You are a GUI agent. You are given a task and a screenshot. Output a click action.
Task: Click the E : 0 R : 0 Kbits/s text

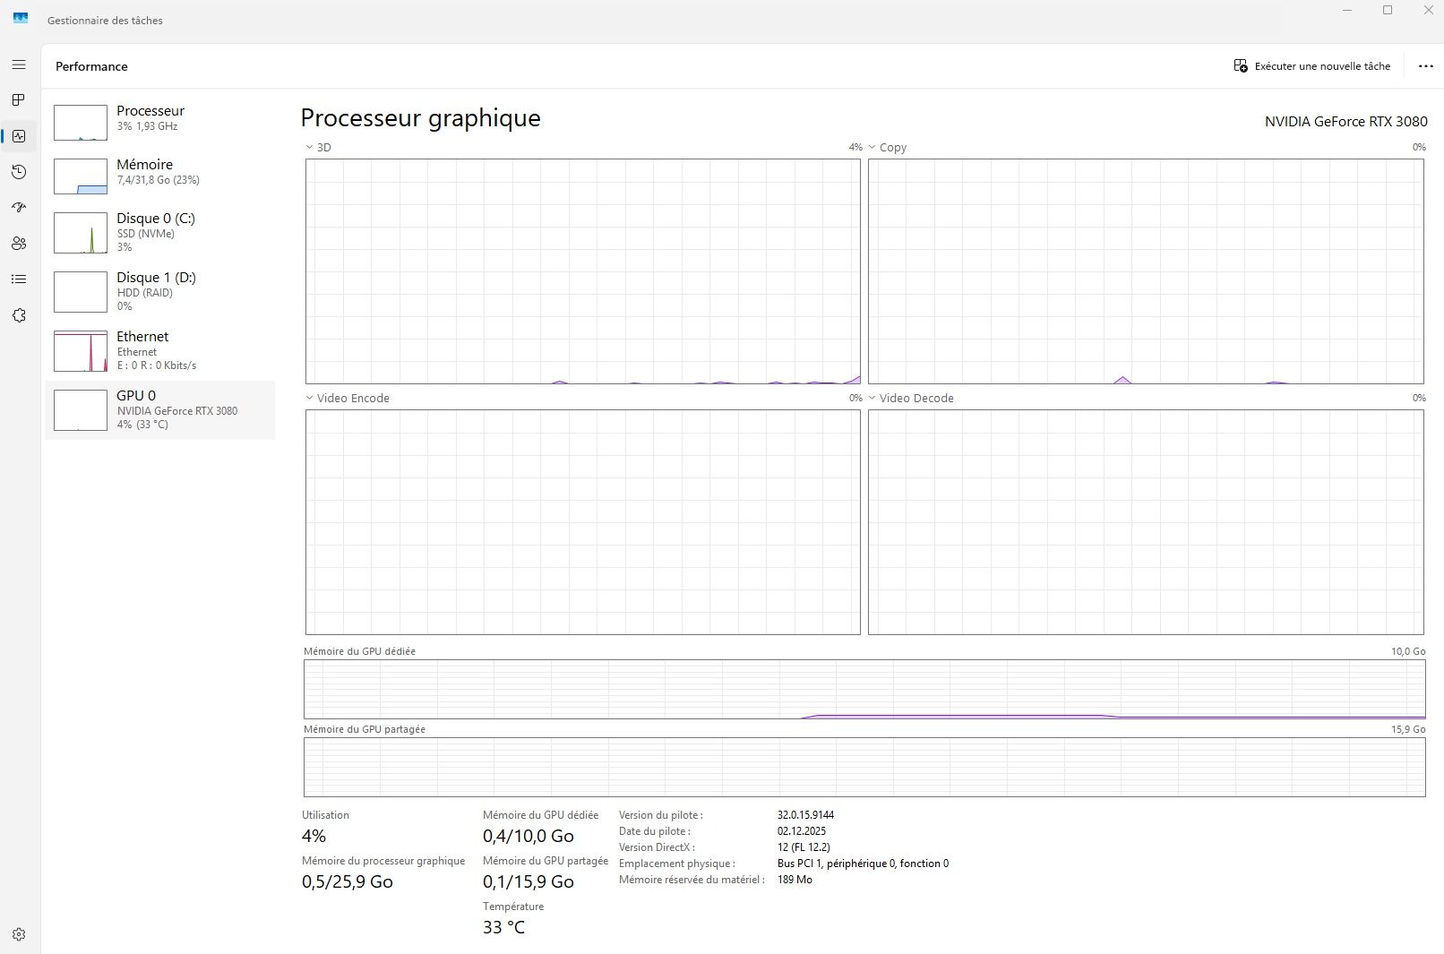click(x=156, y=365)
